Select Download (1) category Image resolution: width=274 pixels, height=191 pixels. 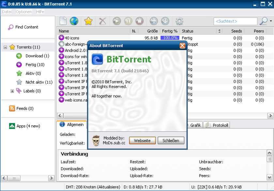click(33, 56)
